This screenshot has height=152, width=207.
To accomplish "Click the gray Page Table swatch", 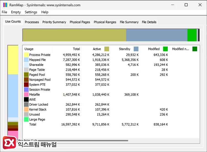I will coord(26,70).
